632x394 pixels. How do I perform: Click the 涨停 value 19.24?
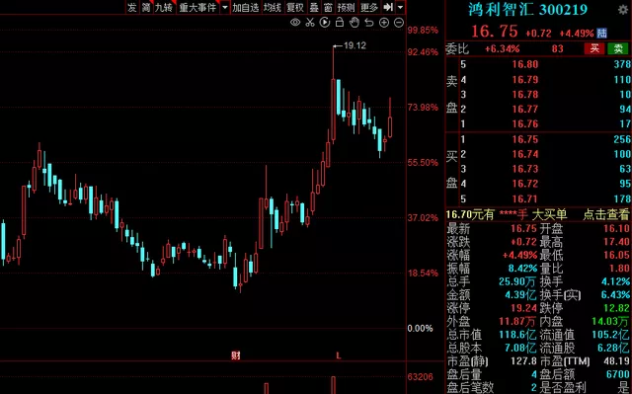pos(523,308)
